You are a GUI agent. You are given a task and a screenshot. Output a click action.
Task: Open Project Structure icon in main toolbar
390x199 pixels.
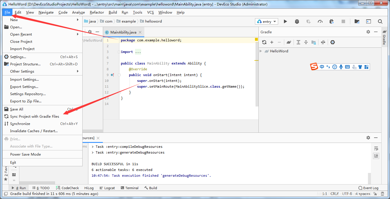(357, 21)
